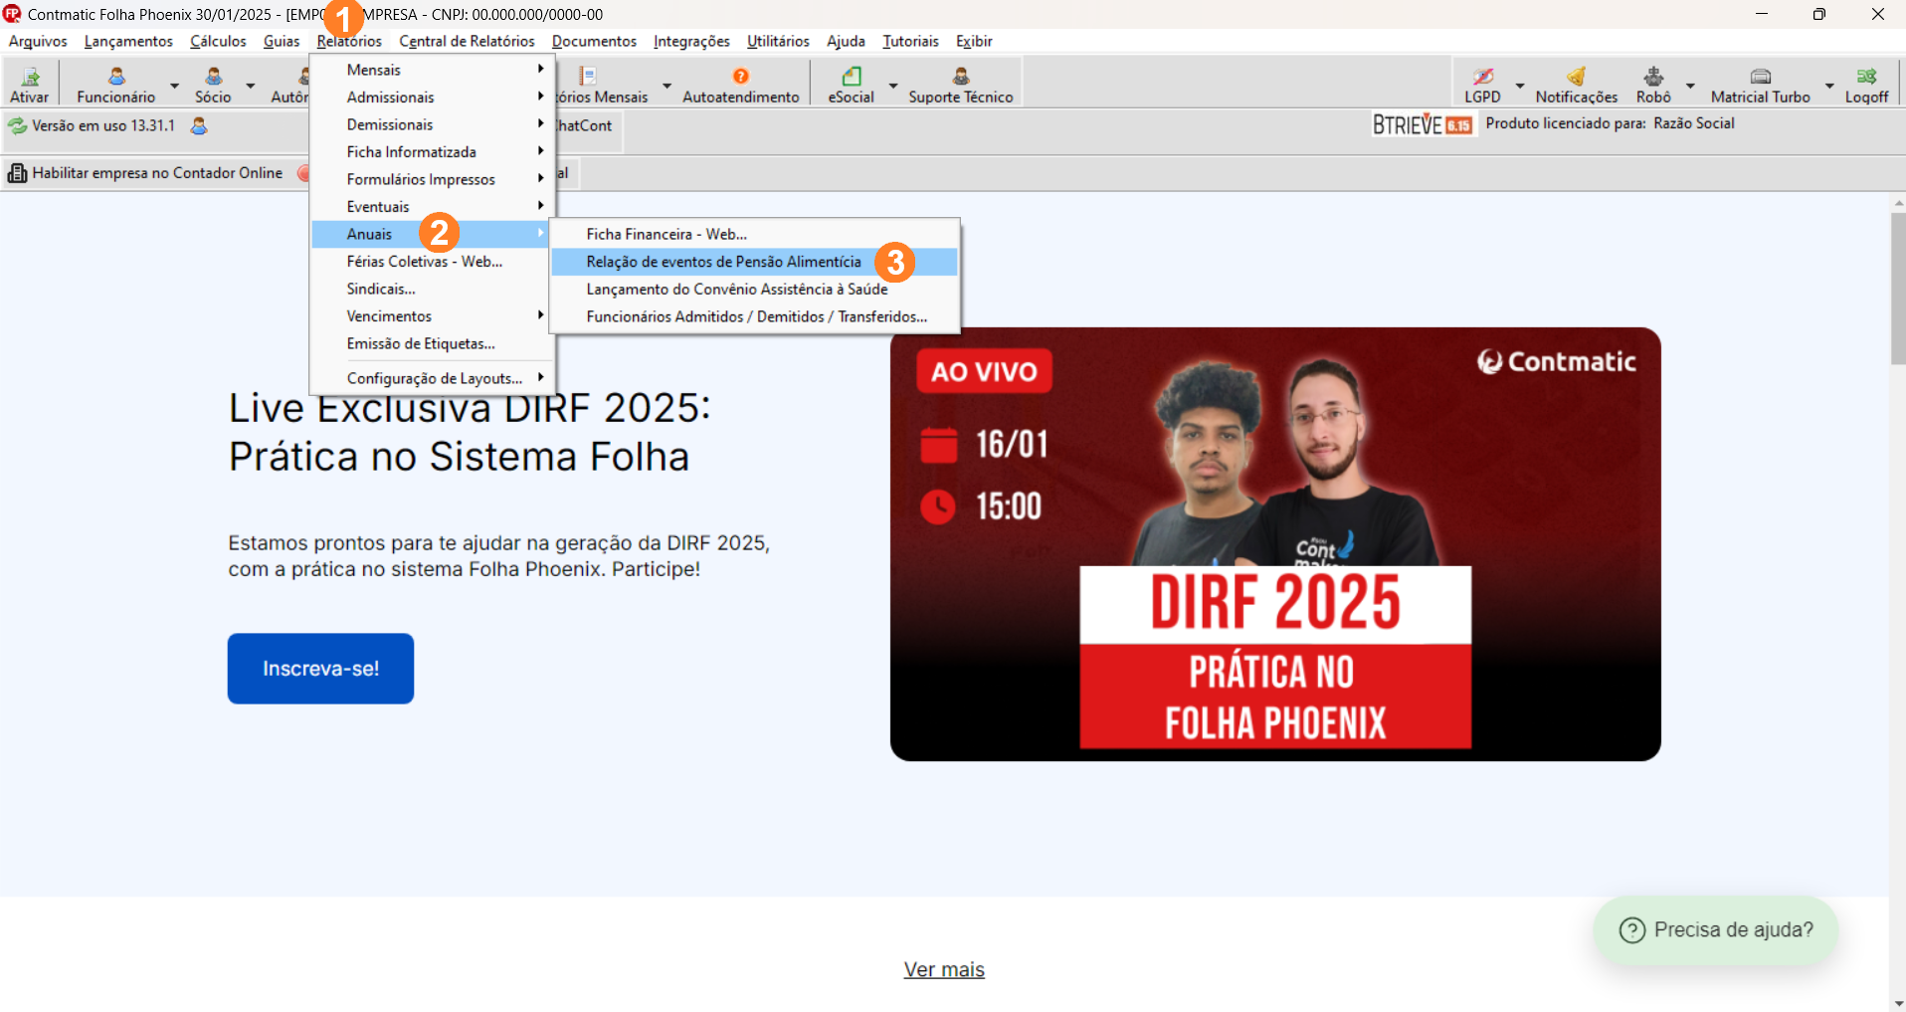Image resolution: width=1906 pixels, height=1012 pixels.
Task: Expand Relatórios Mensais dropdown arrow
Action: [667, 86]
